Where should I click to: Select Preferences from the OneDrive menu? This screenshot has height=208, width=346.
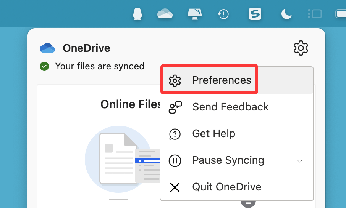point(237,80)
